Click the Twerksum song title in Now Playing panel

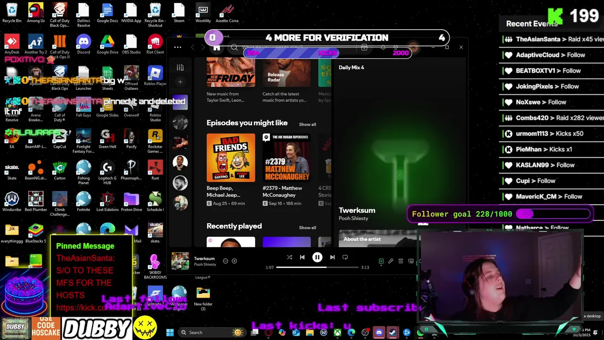tap(357, 210)
